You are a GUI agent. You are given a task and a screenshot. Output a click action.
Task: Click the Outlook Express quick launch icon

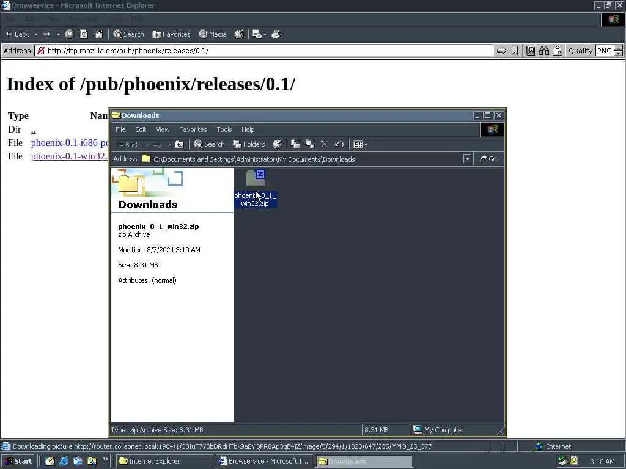coord(78,462)
